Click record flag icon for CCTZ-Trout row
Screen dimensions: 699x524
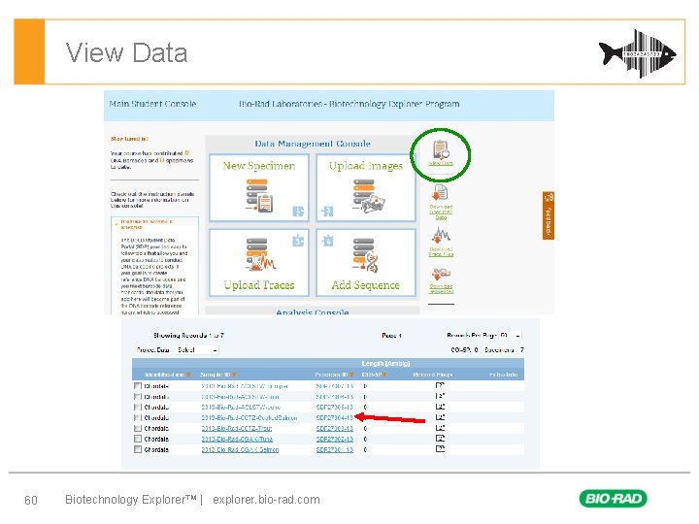click(440, 428)
